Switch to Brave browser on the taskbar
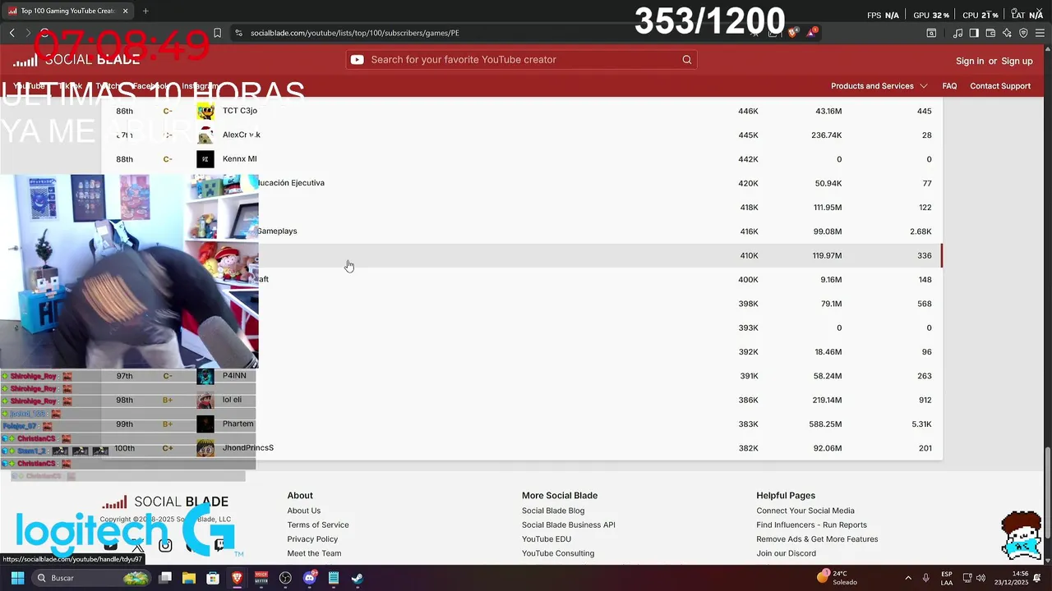 click(237, 578)
